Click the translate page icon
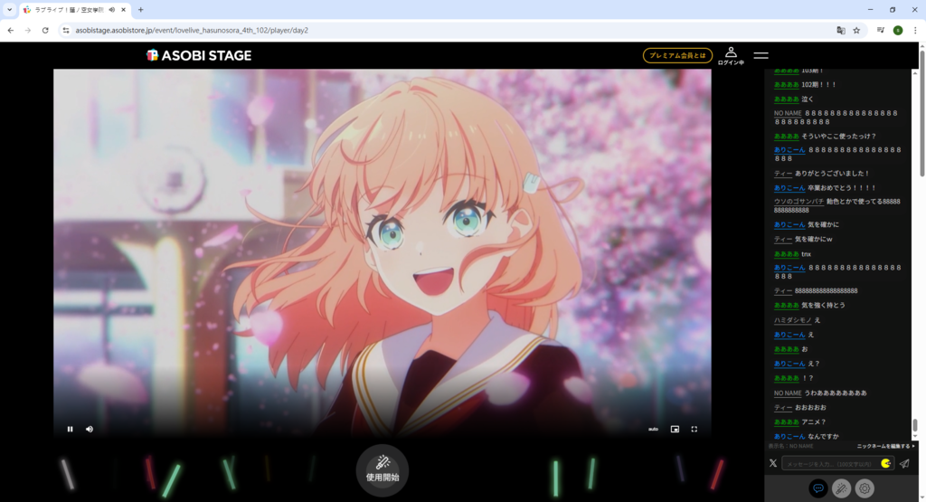This screenshot has height=502, width=926. click(x=840, y=30)
